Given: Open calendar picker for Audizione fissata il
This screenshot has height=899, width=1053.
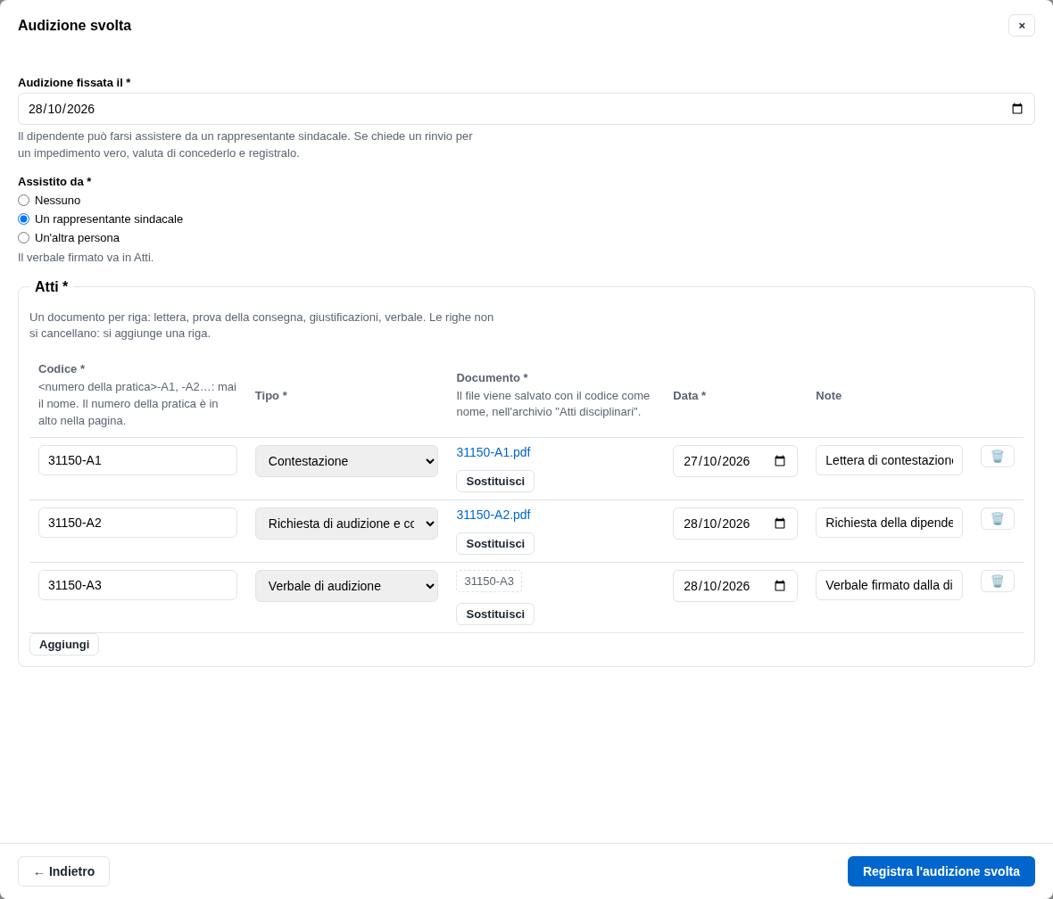Looking at the screenshot, I should (1016, 109).
